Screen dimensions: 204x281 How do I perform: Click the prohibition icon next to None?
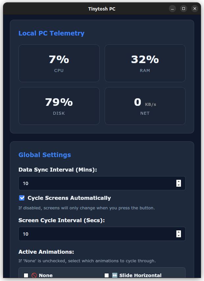(34, 275)
